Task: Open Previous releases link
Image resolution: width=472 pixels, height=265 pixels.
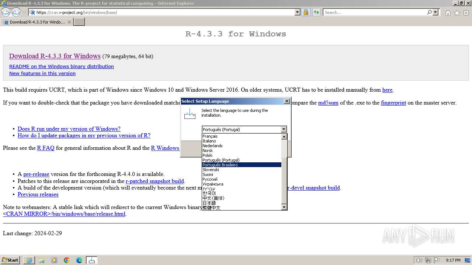Action: click(38, 194)
